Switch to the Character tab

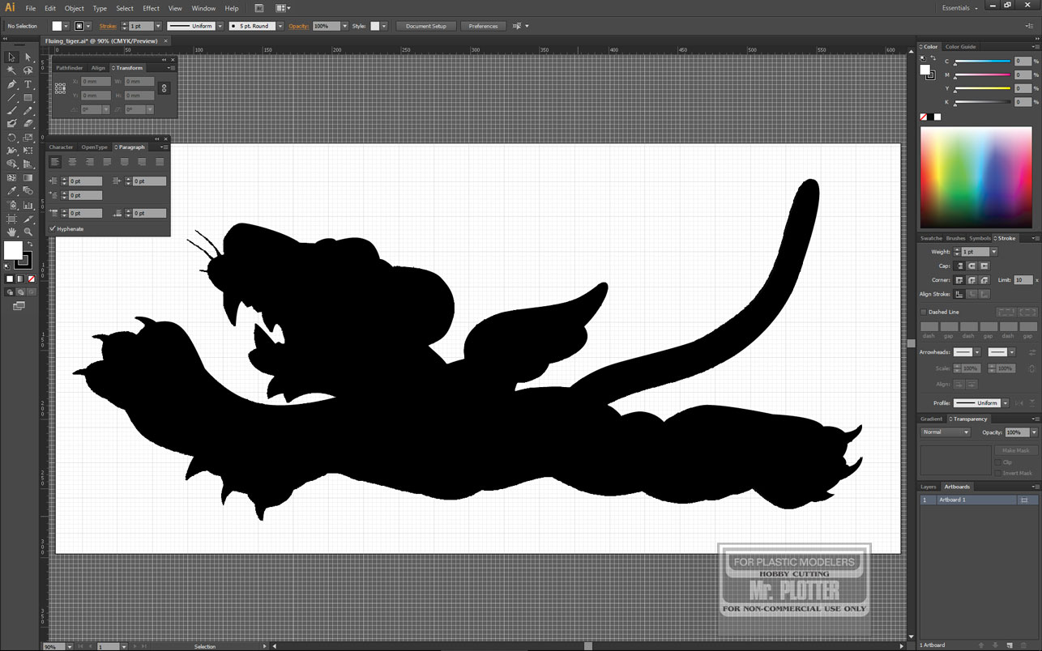pos(61,147)
